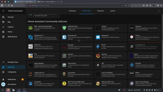Open the Nginx Proxy Manager add-on
The width and height of the screenshot is (163, 92).
tap(144, 84)
